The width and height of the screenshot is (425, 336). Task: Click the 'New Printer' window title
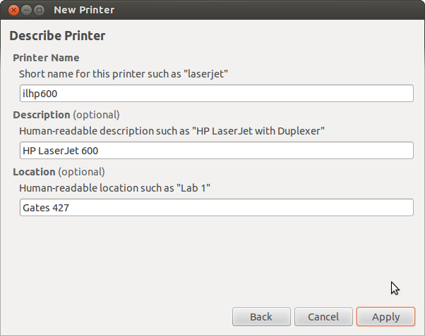pos(84,10)
